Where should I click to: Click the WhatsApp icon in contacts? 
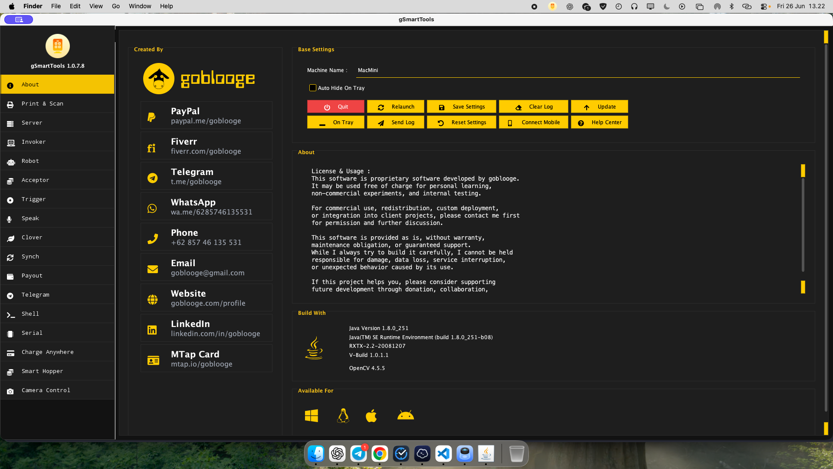[x=152, y=208]
